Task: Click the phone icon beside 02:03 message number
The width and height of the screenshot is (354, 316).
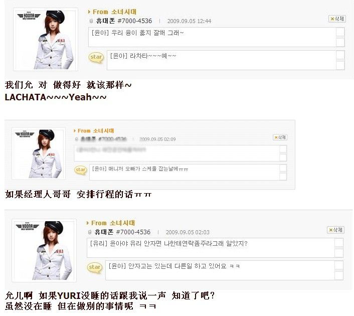Action: [x=90, y=232]
